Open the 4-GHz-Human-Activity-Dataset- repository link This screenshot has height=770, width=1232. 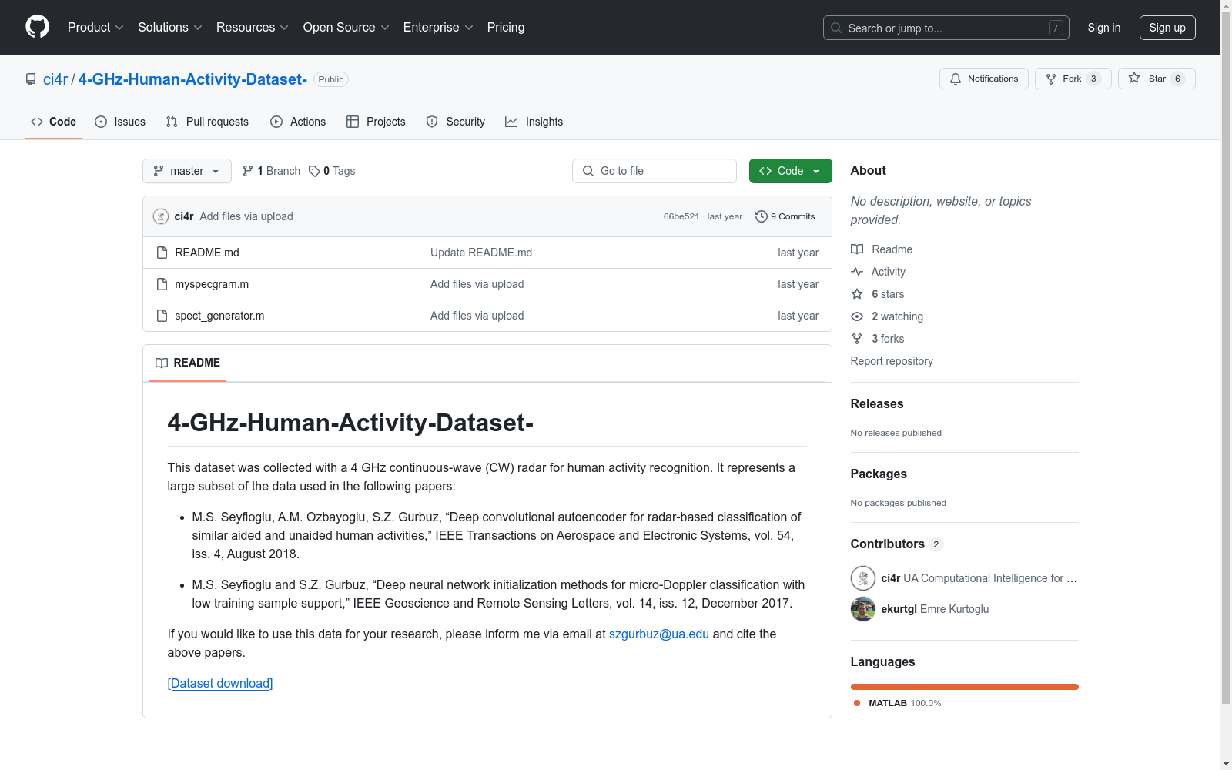coord(192,79)
